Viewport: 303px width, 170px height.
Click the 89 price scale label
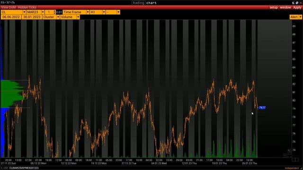tap(294, 26)
